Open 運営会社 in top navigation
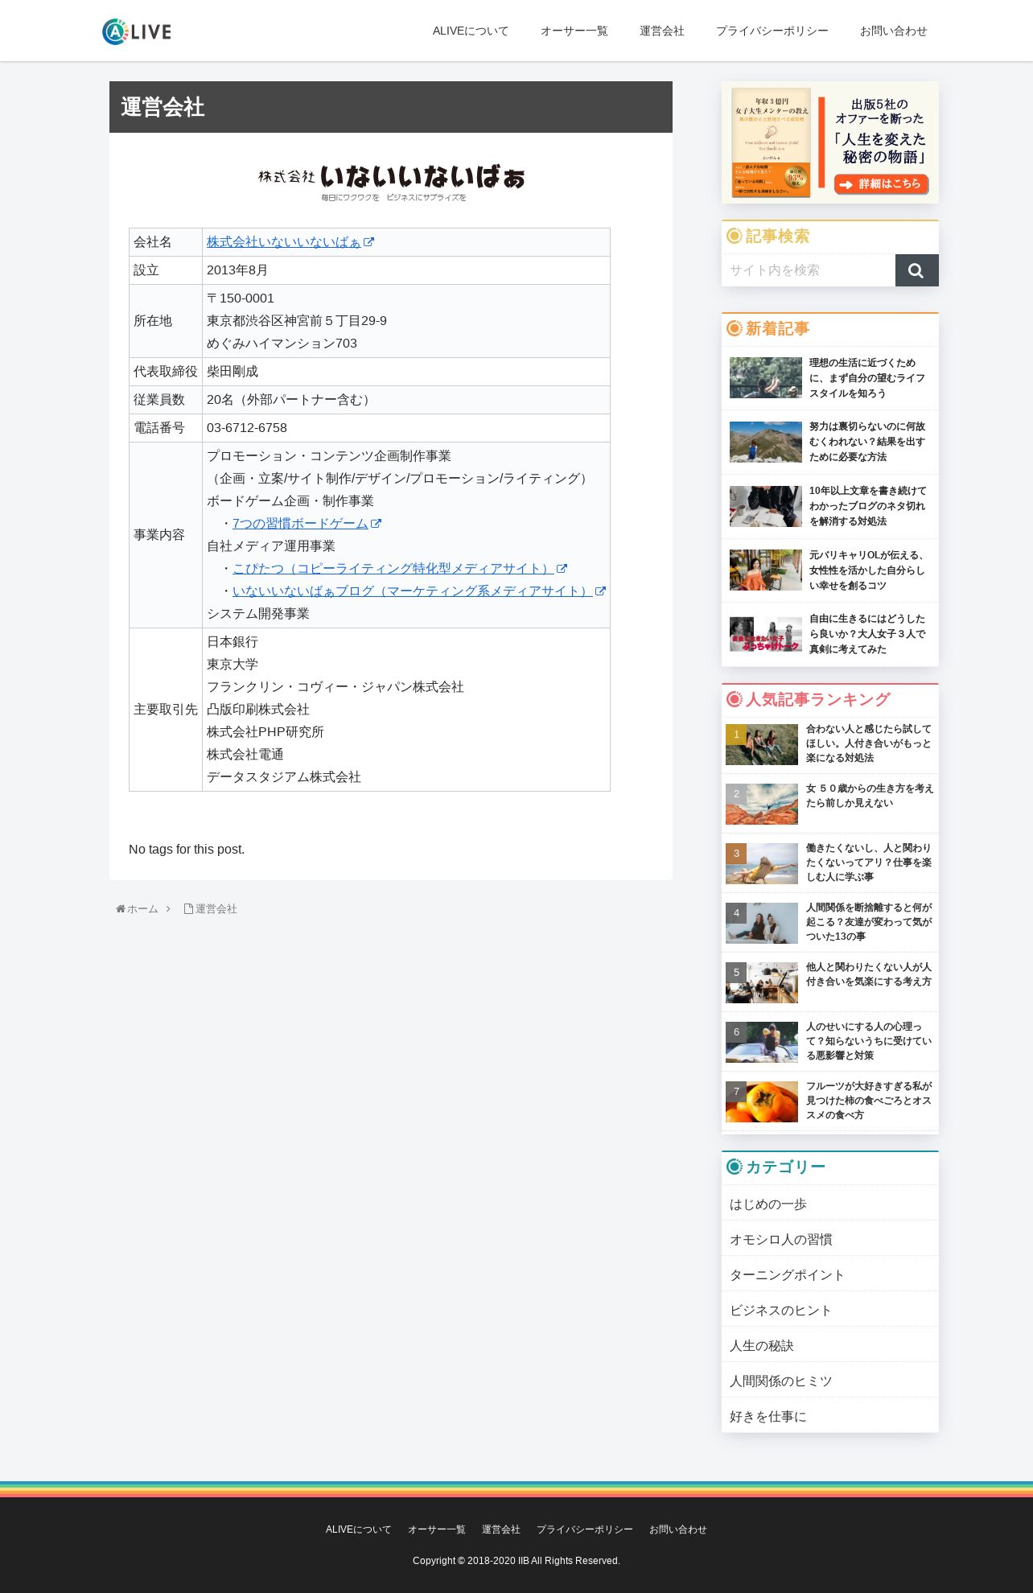This screenshot has height=1593, width=1033. 662,31
